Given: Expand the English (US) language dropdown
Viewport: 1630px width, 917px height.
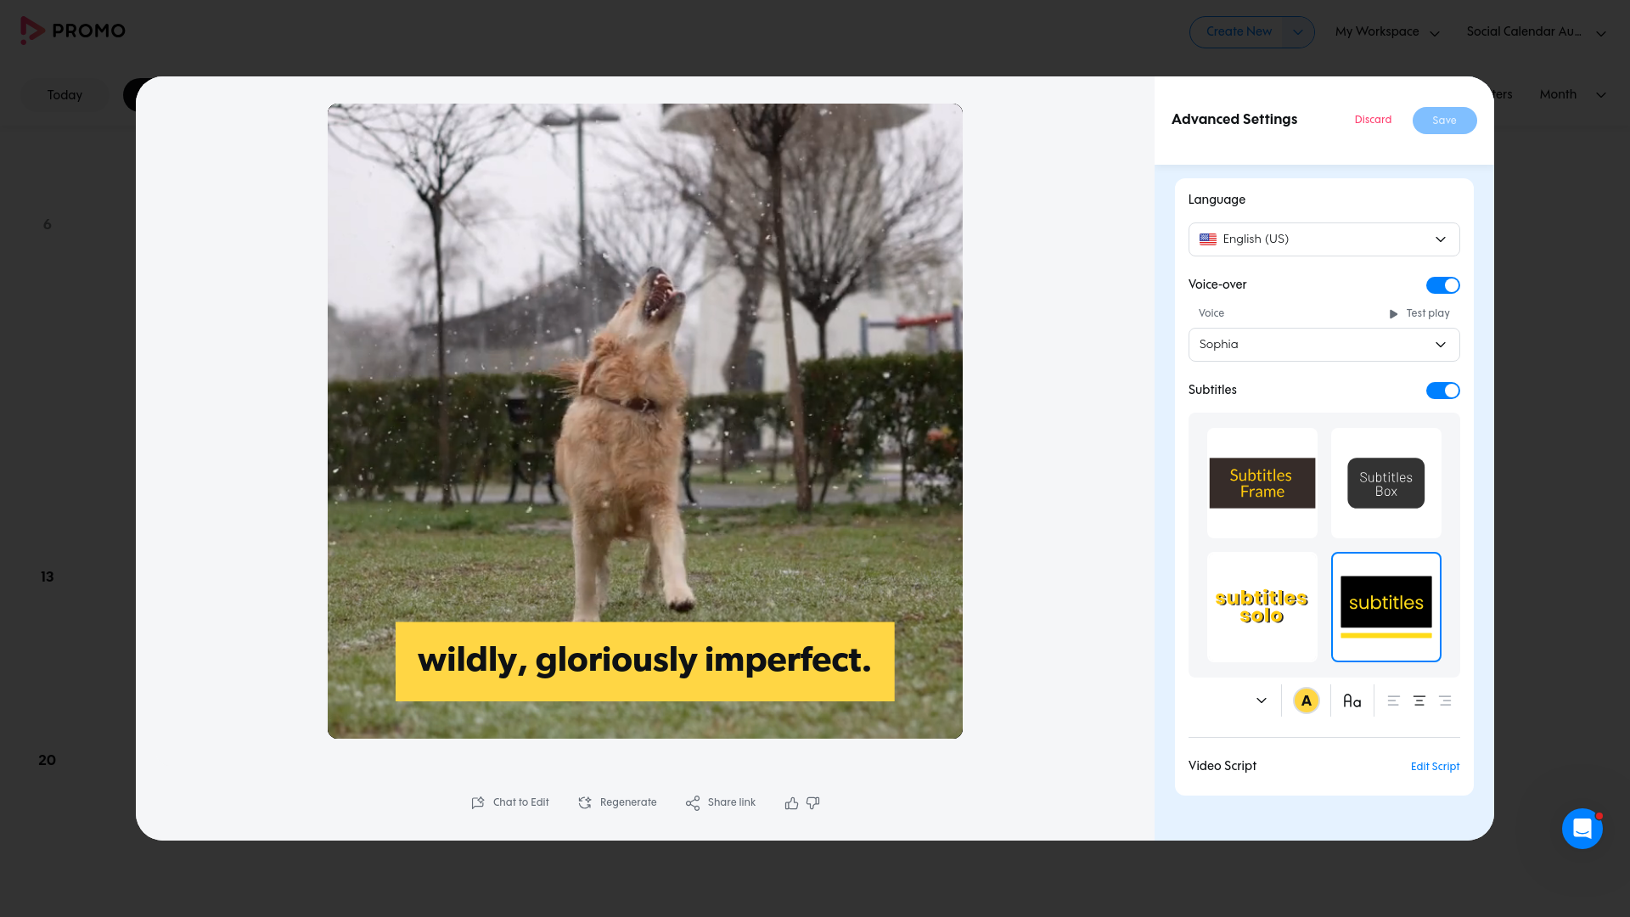Looking at the screenshot, I should [x=1324, y=239].
